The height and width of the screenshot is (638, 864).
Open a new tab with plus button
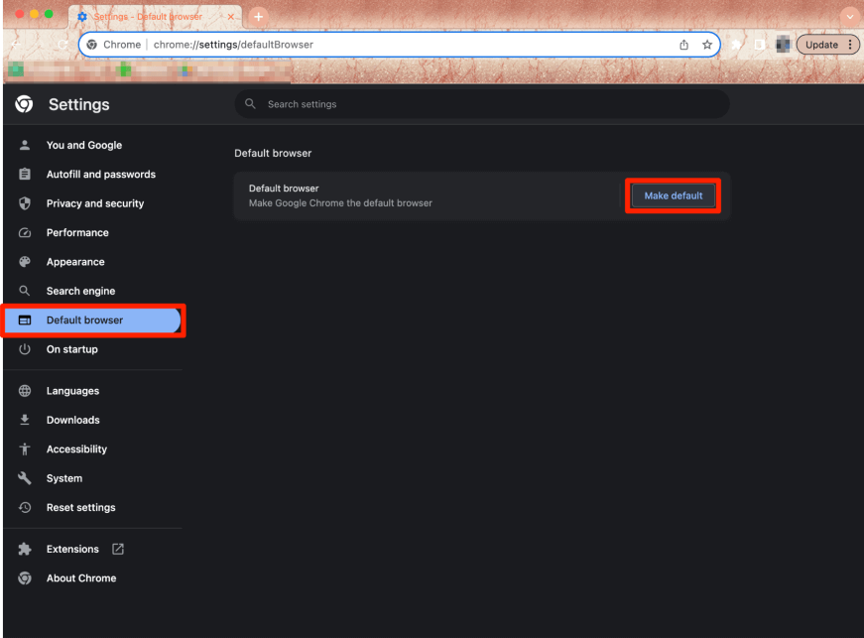(x=258, y=17)
